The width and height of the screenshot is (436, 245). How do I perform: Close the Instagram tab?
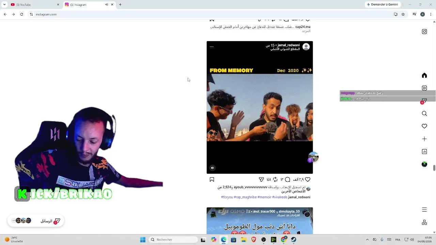click(112, 5)
